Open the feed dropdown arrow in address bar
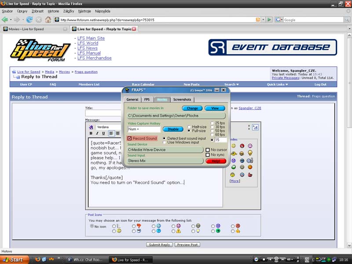 (x=263, y=20)
